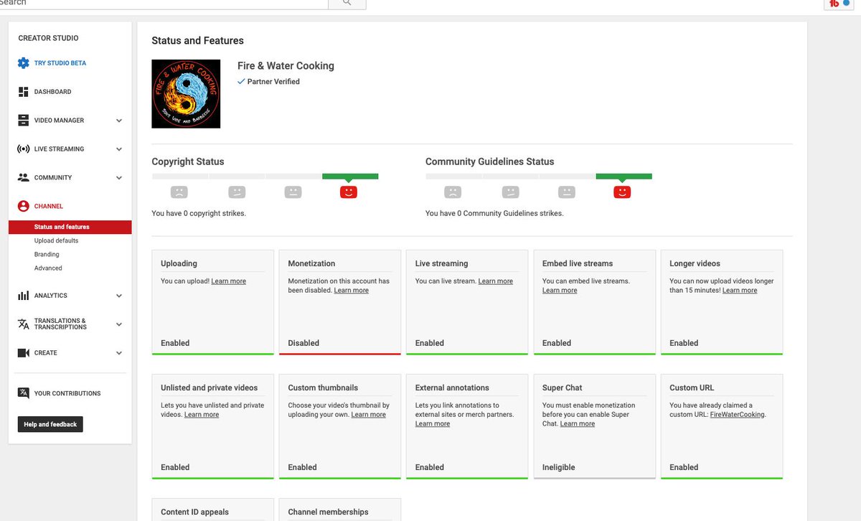Click the red happy face under Community Guidelines Status
Viewport: 861px width, 521px height.
pos(622,192)
